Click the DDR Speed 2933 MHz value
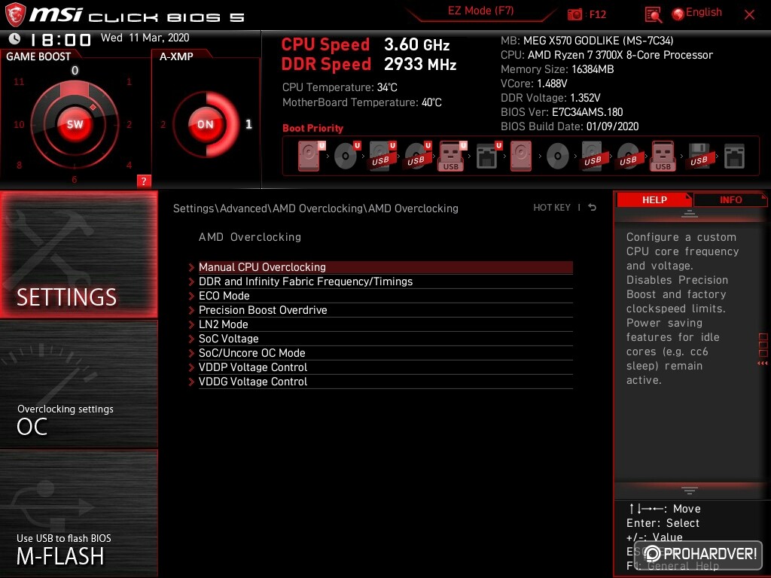Screen dimensions: 771x578 (x=420, y=65)
